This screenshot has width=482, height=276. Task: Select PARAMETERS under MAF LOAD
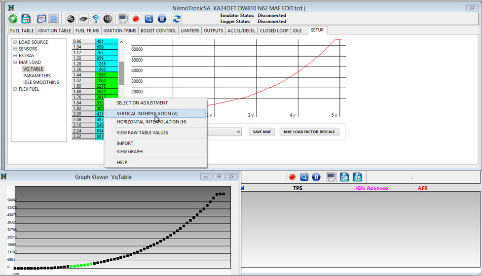(37, 75)
